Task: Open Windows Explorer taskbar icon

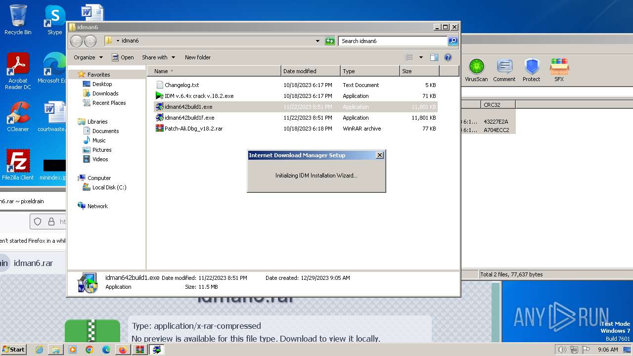Action: 56,350
